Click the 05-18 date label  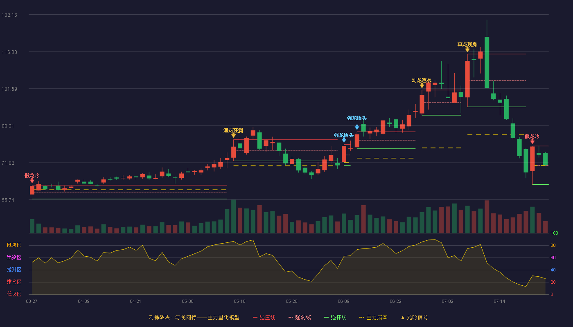click(239, 301)
